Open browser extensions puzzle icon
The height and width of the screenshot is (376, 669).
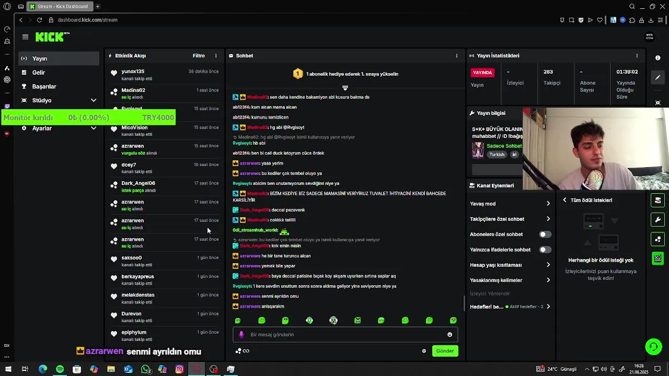(632, 20)
